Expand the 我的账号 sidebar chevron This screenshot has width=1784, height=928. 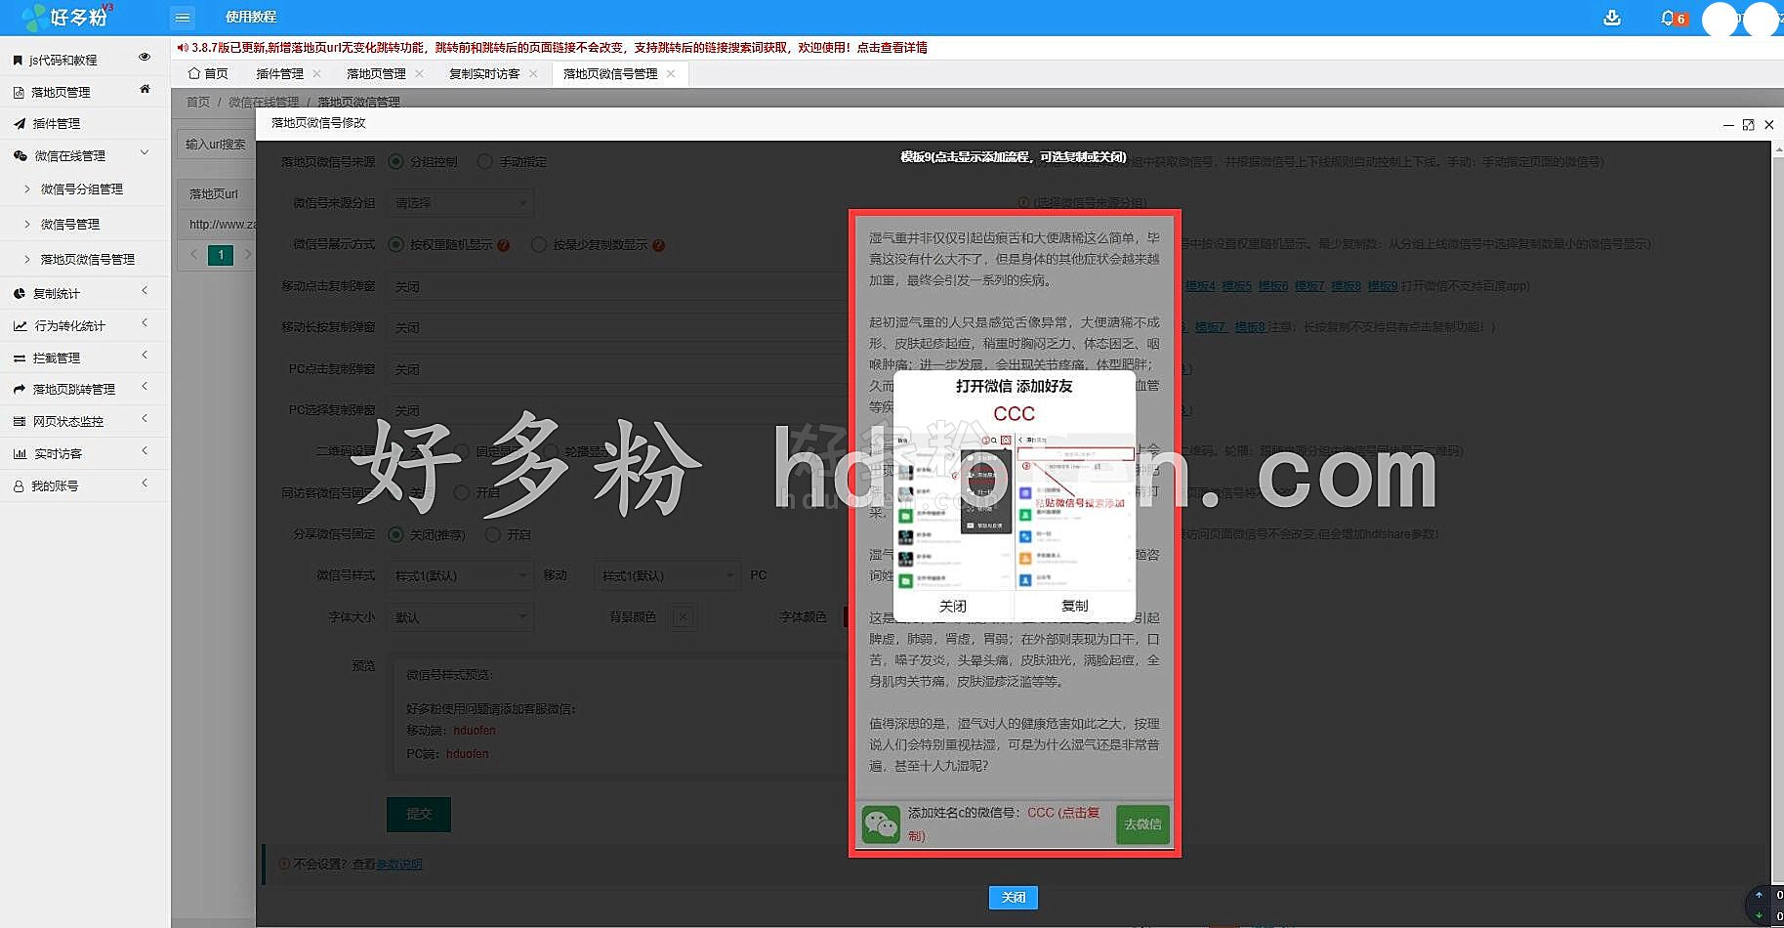point(145,484)
